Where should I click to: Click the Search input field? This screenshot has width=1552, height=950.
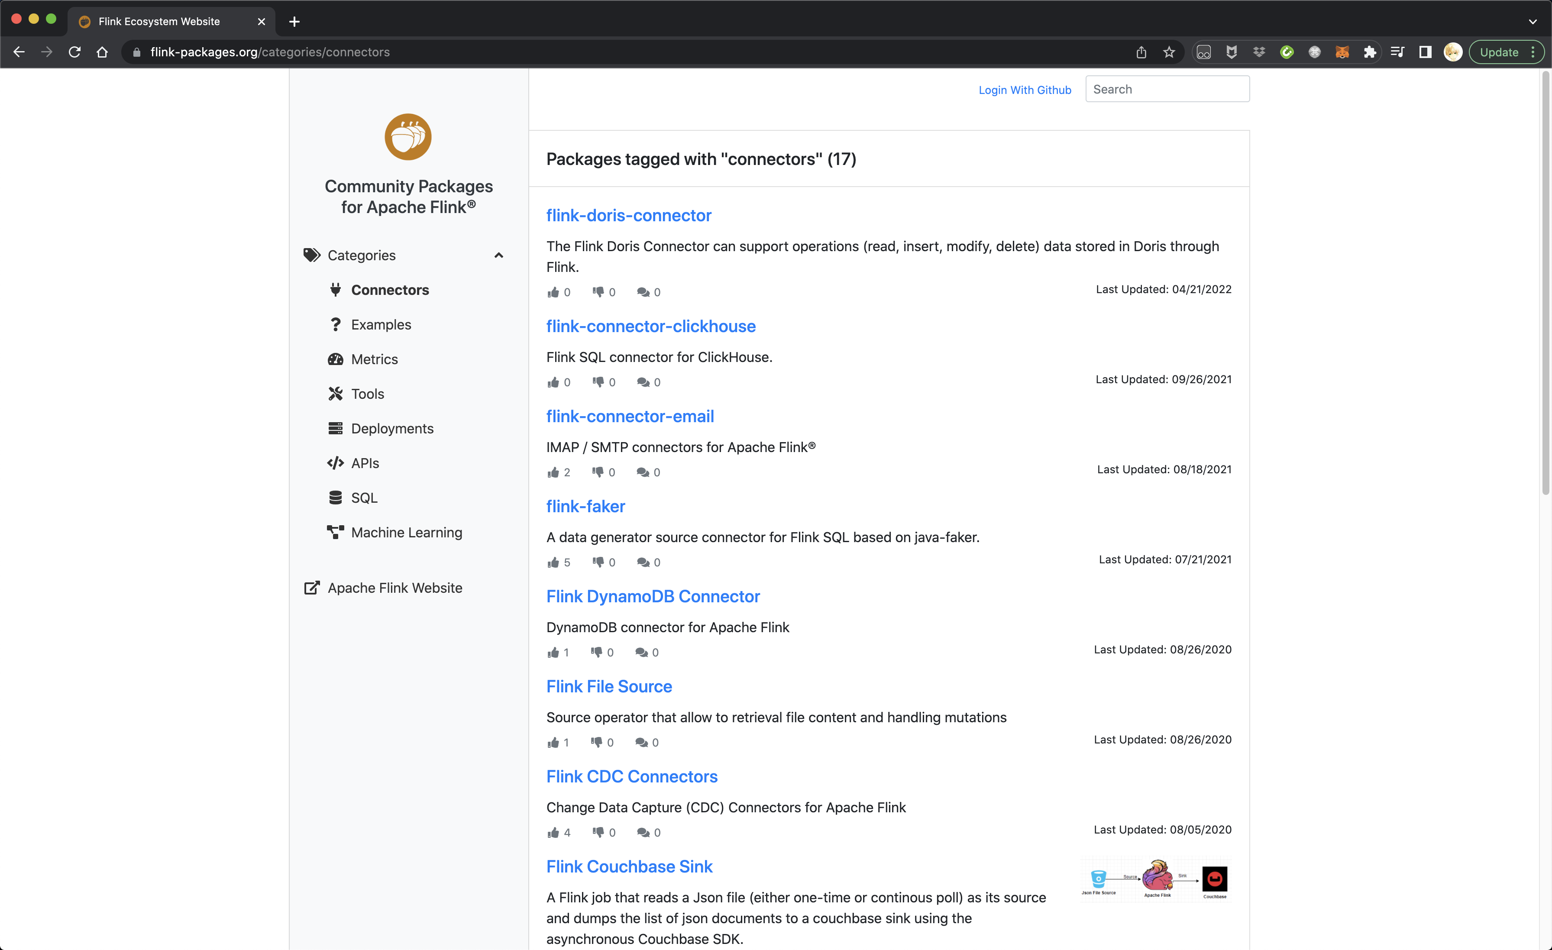(1167, 89)
